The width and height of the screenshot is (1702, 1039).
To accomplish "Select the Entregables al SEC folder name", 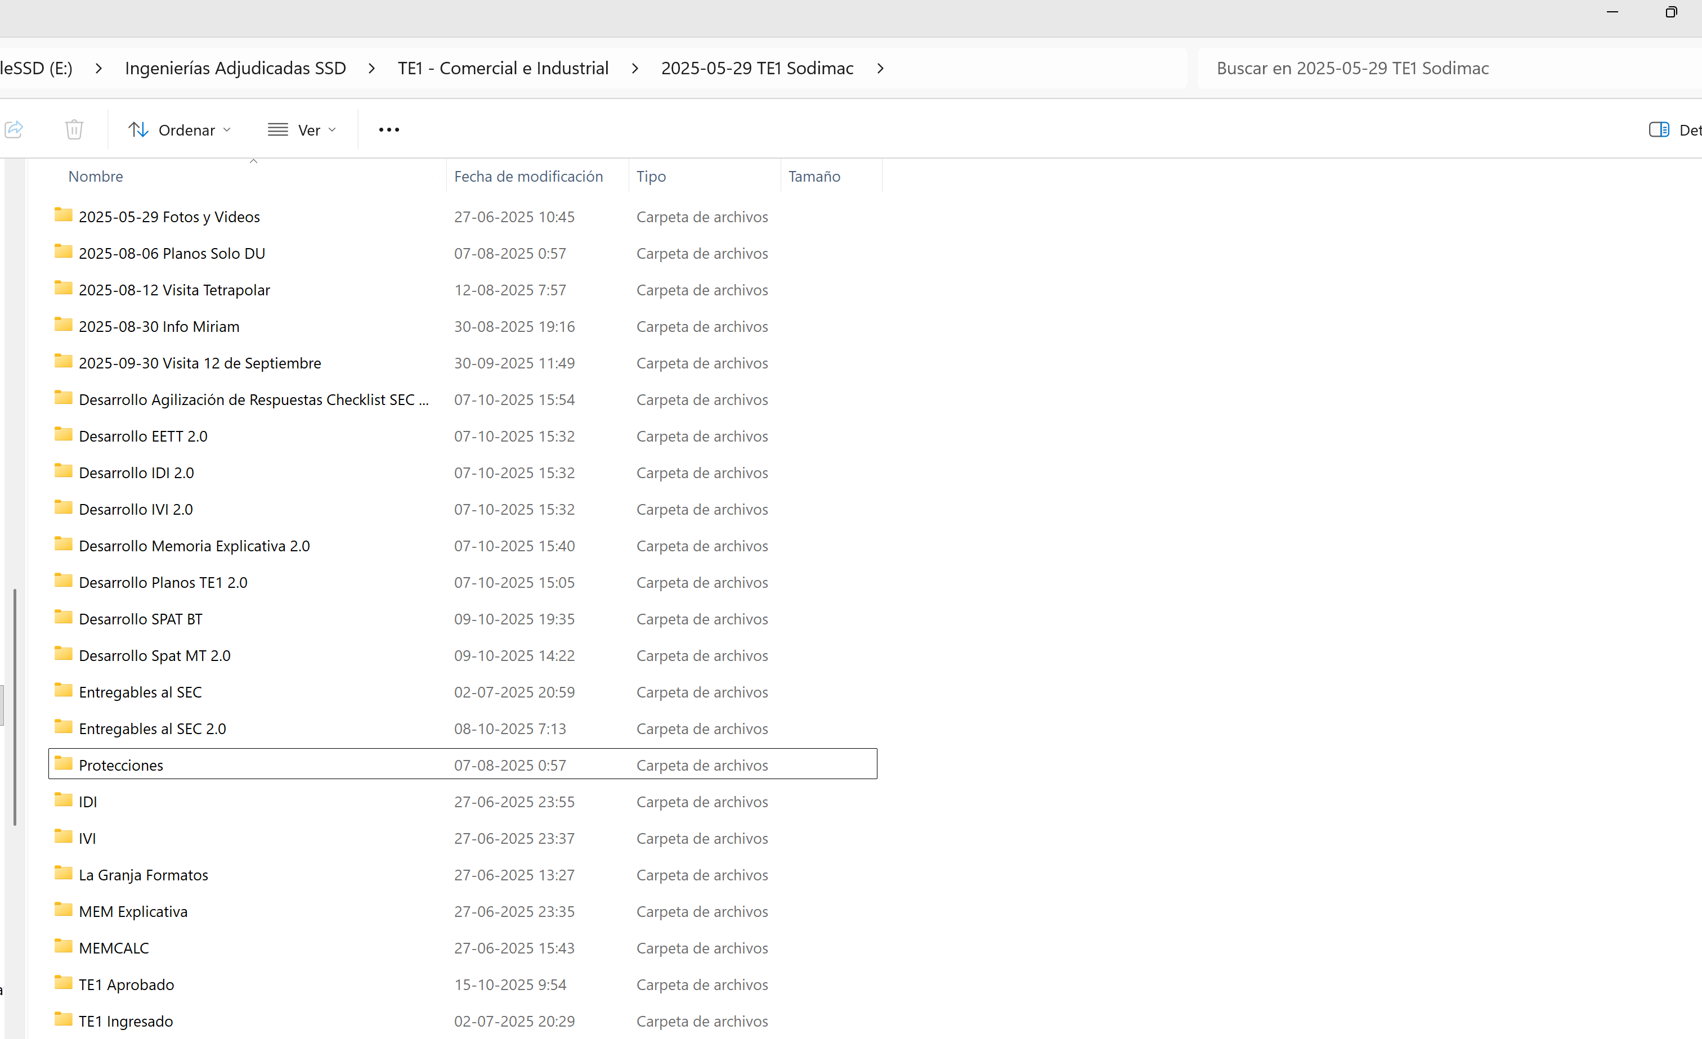I will pos(140,692).
